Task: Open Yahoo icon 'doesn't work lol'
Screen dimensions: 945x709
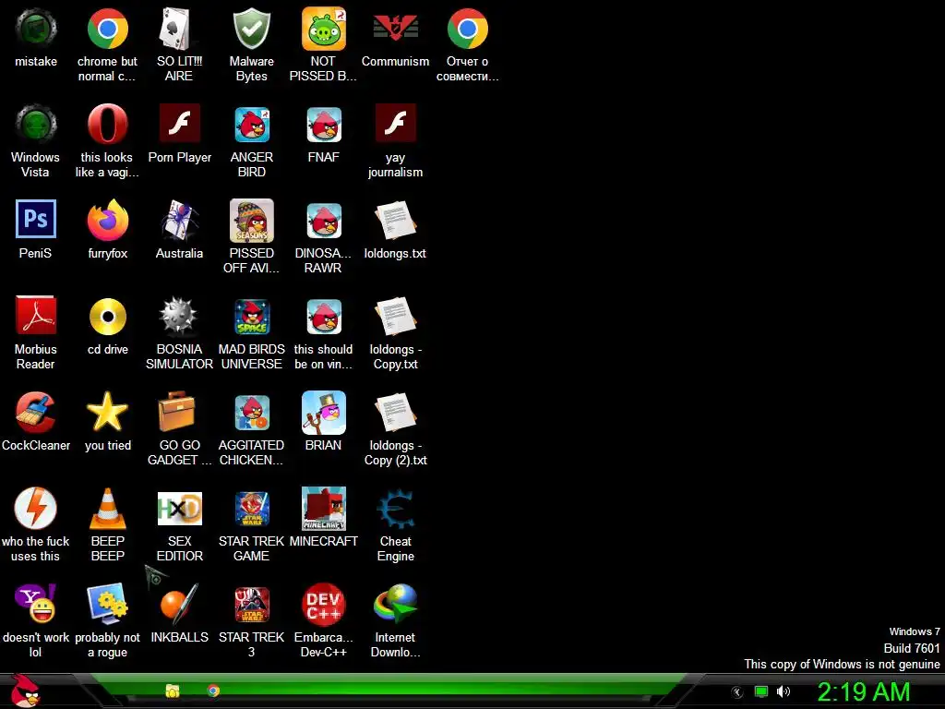Action: point(36,605)
